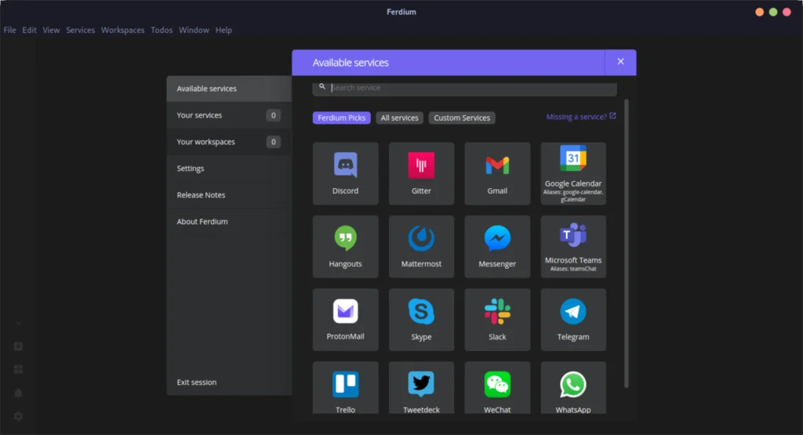Open the View menu
This screenshot has height=435, width=803.
point(51,31)
